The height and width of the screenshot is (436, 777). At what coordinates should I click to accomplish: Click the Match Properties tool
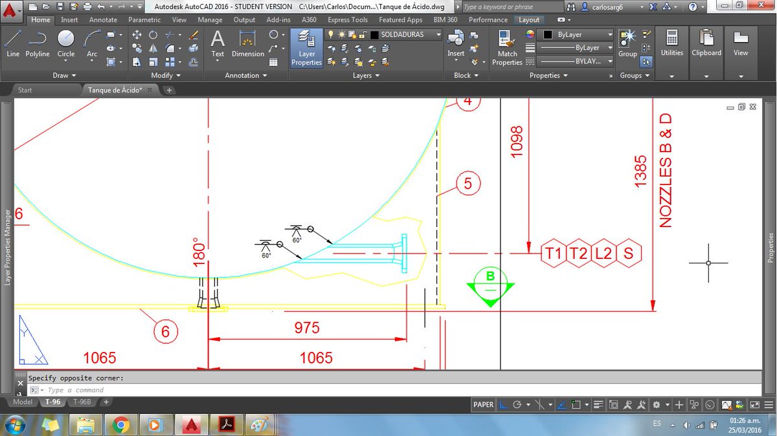(x=507, y=48)
